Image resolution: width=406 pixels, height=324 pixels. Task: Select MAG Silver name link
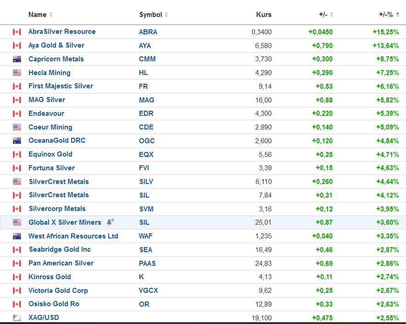click(47, 100)
